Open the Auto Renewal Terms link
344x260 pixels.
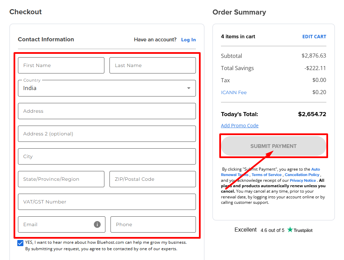315,169
